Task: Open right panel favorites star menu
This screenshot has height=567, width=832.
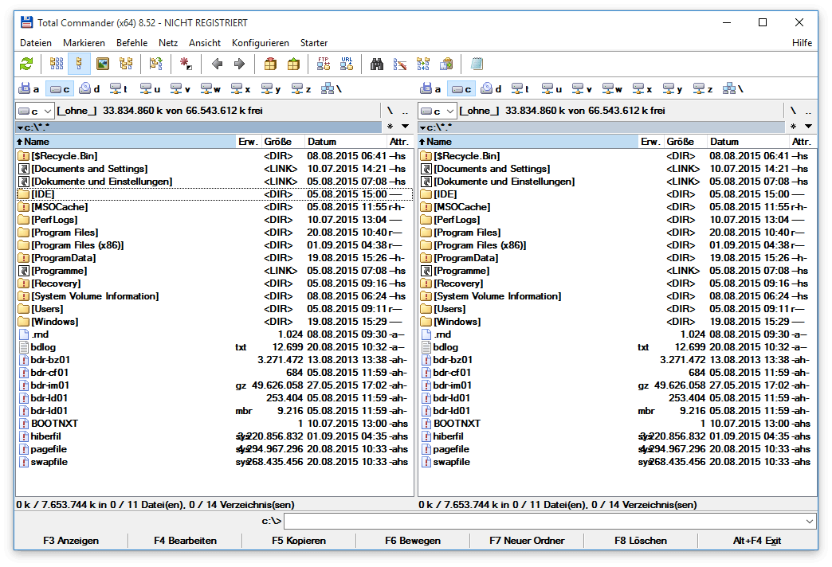Action: 793,127
